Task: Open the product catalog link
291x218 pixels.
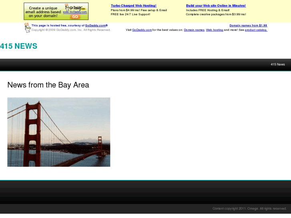Action: coord(256,30)
